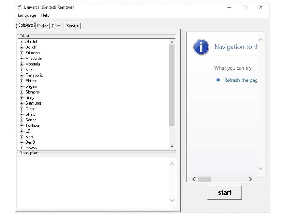Expand the Nokia brand node

[22, 70]
